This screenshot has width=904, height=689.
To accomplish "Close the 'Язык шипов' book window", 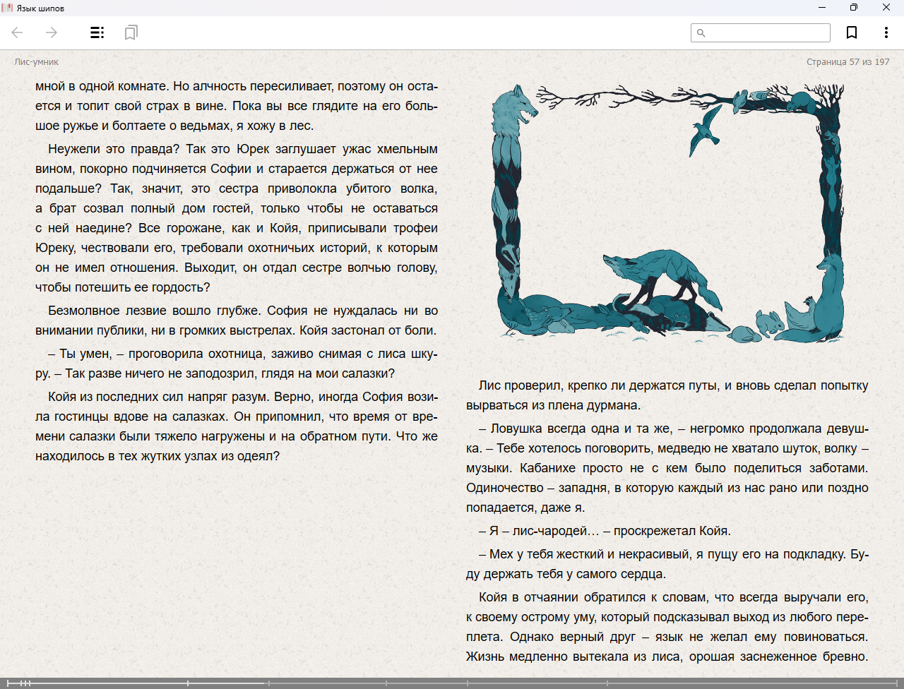I will click(x=886, y=8).
